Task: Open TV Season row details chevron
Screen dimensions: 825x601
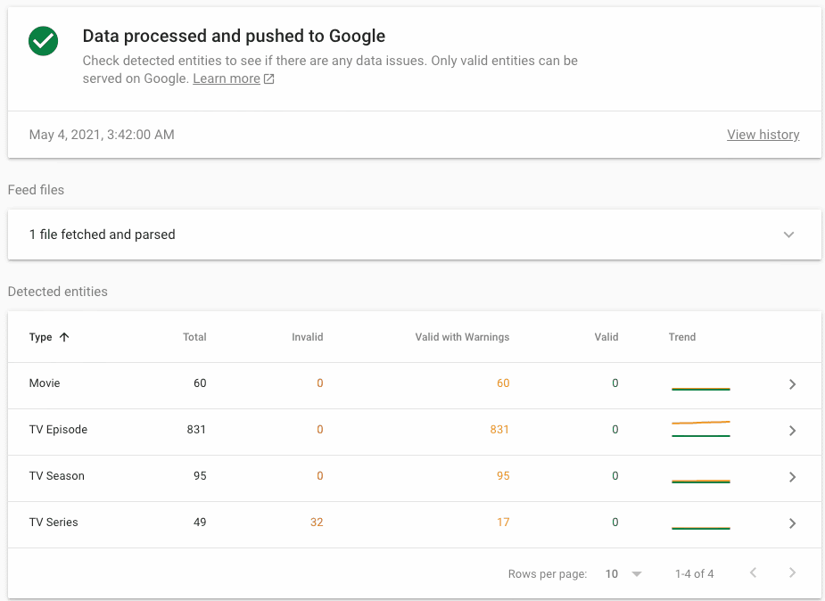Action: 792,477
